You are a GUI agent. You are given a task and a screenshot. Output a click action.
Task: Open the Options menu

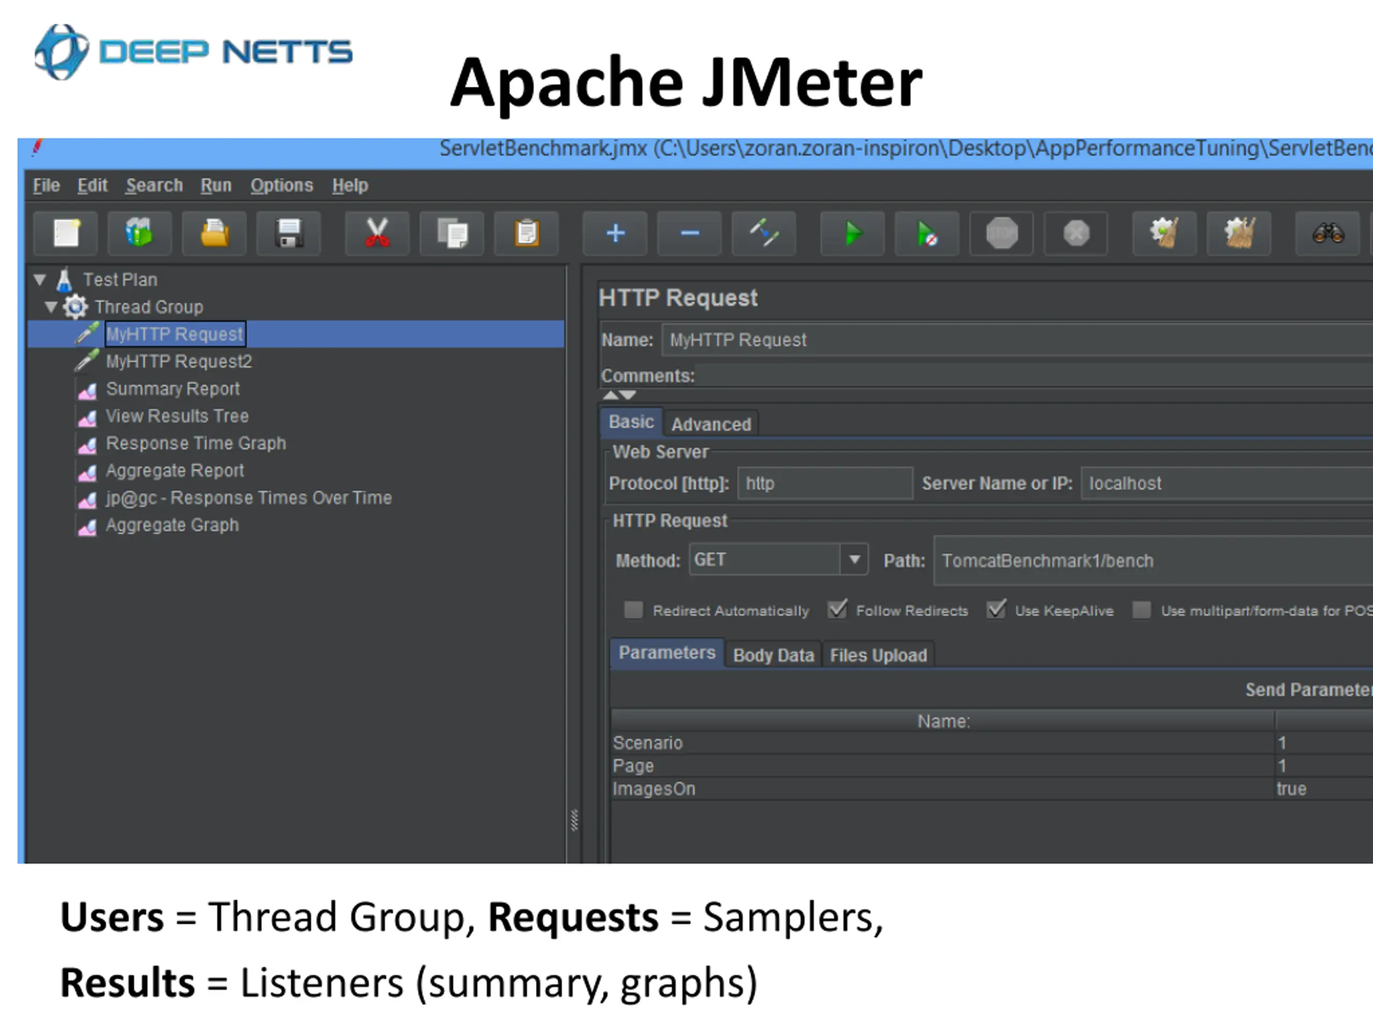(282, 185)
